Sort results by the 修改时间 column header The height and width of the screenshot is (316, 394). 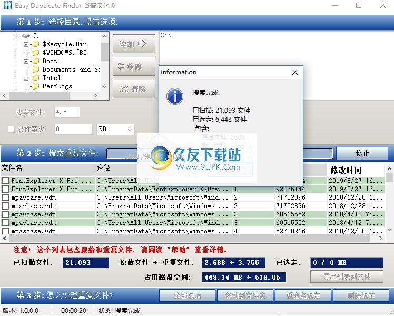(356, 170)
